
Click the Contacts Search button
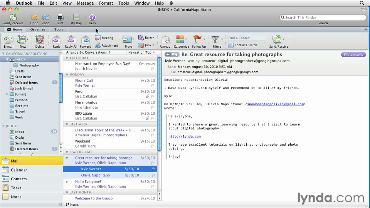coord(242,45)
